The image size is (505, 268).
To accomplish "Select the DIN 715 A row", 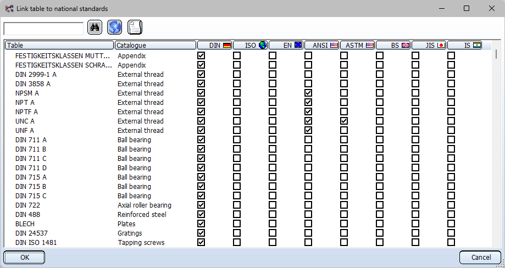I will 31,177.
